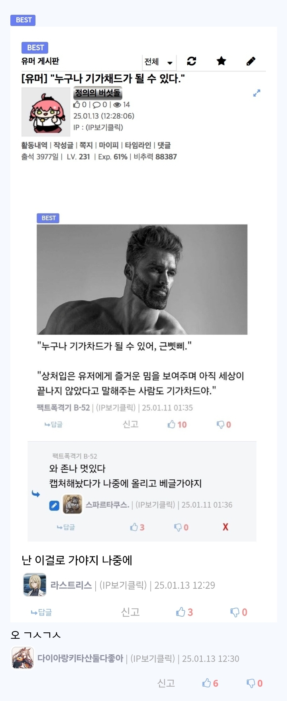Image resolution: width=287 pixels, height=701 pixels.
Task: Open the 쪽지 messaging link
Action: pos(86,145)
